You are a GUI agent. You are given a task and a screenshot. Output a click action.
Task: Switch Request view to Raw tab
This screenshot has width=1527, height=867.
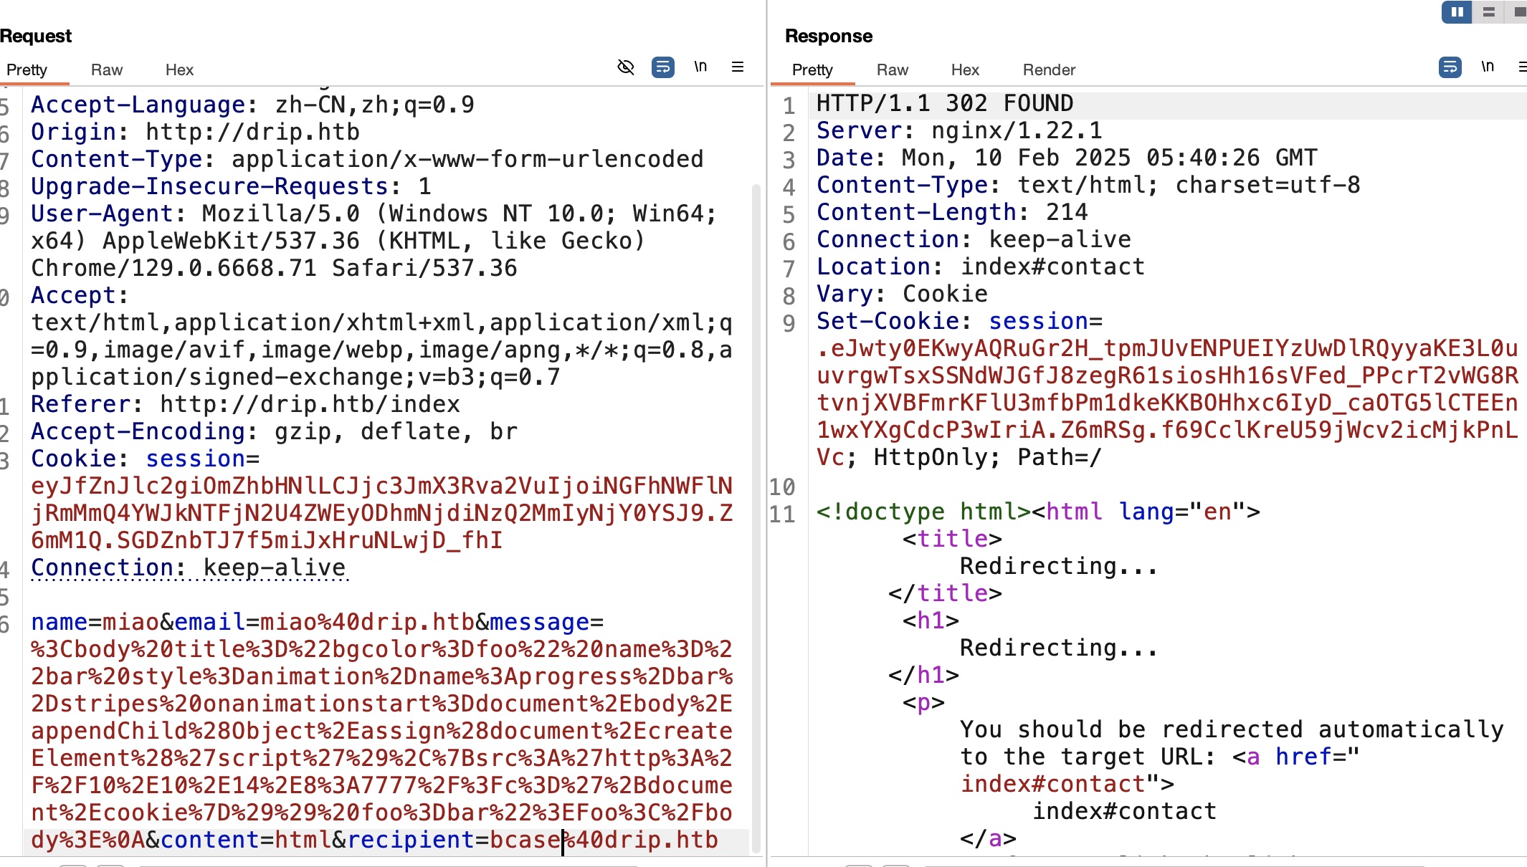[107, 70]
